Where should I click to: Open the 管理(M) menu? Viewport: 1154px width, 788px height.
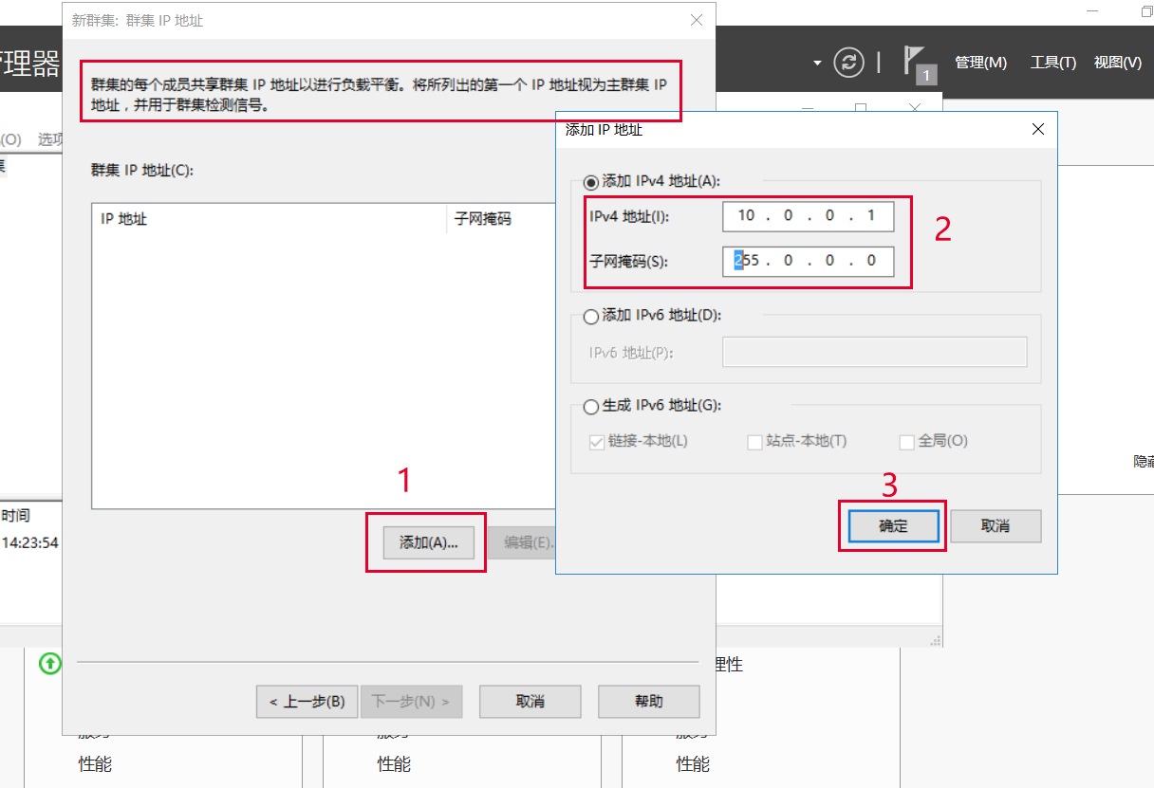coord(980,63)
